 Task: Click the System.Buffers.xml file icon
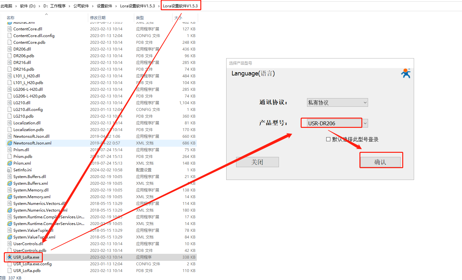point(10,183)
